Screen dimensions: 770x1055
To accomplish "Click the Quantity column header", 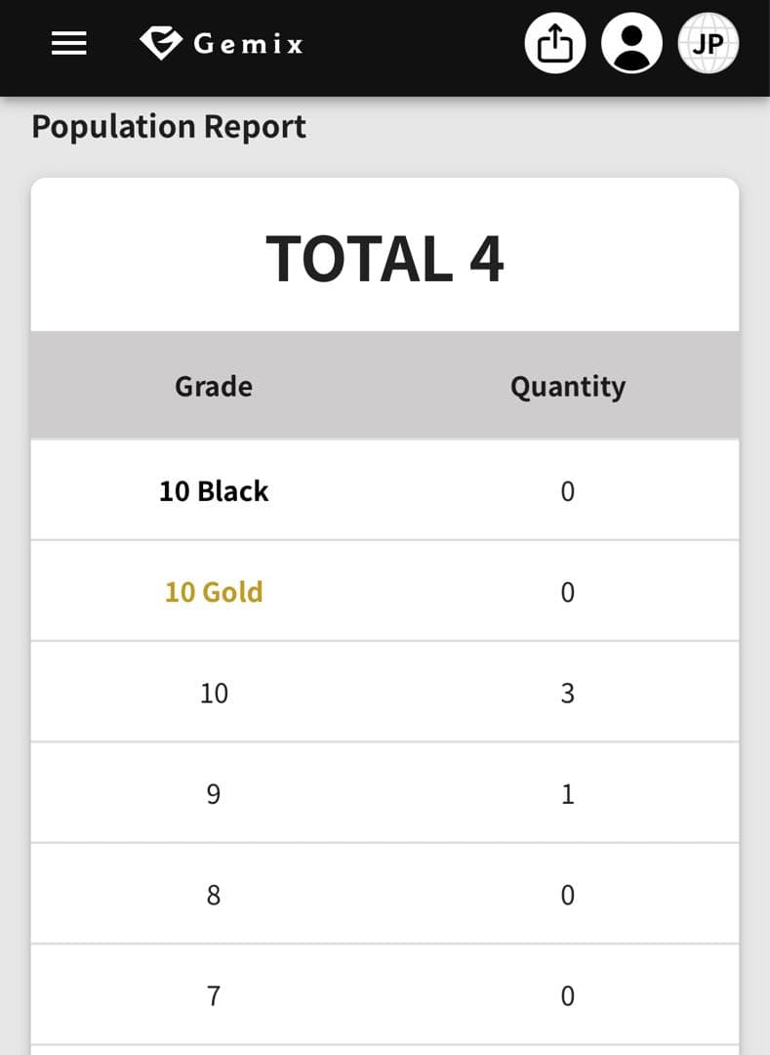I will pos(567,387).
